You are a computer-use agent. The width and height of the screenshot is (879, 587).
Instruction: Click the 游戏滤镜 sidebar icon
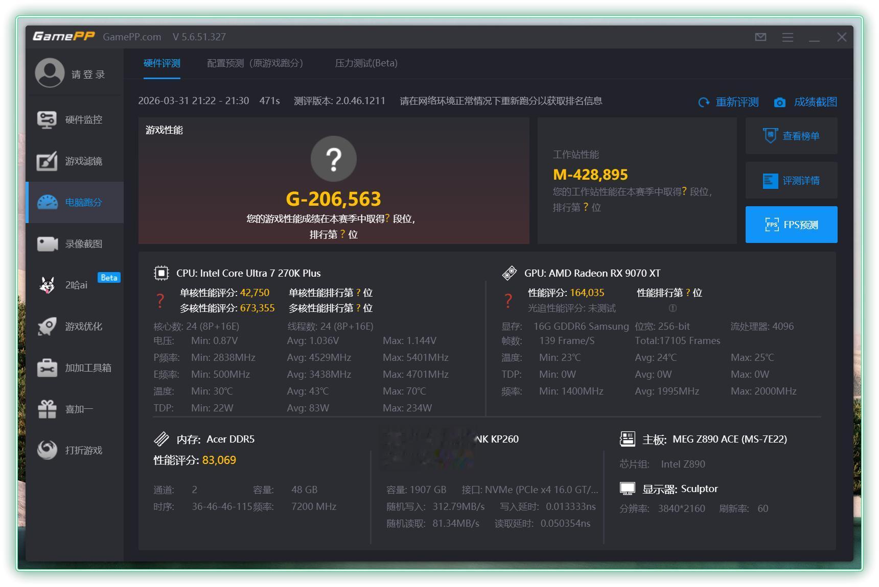tap(47, 161)
